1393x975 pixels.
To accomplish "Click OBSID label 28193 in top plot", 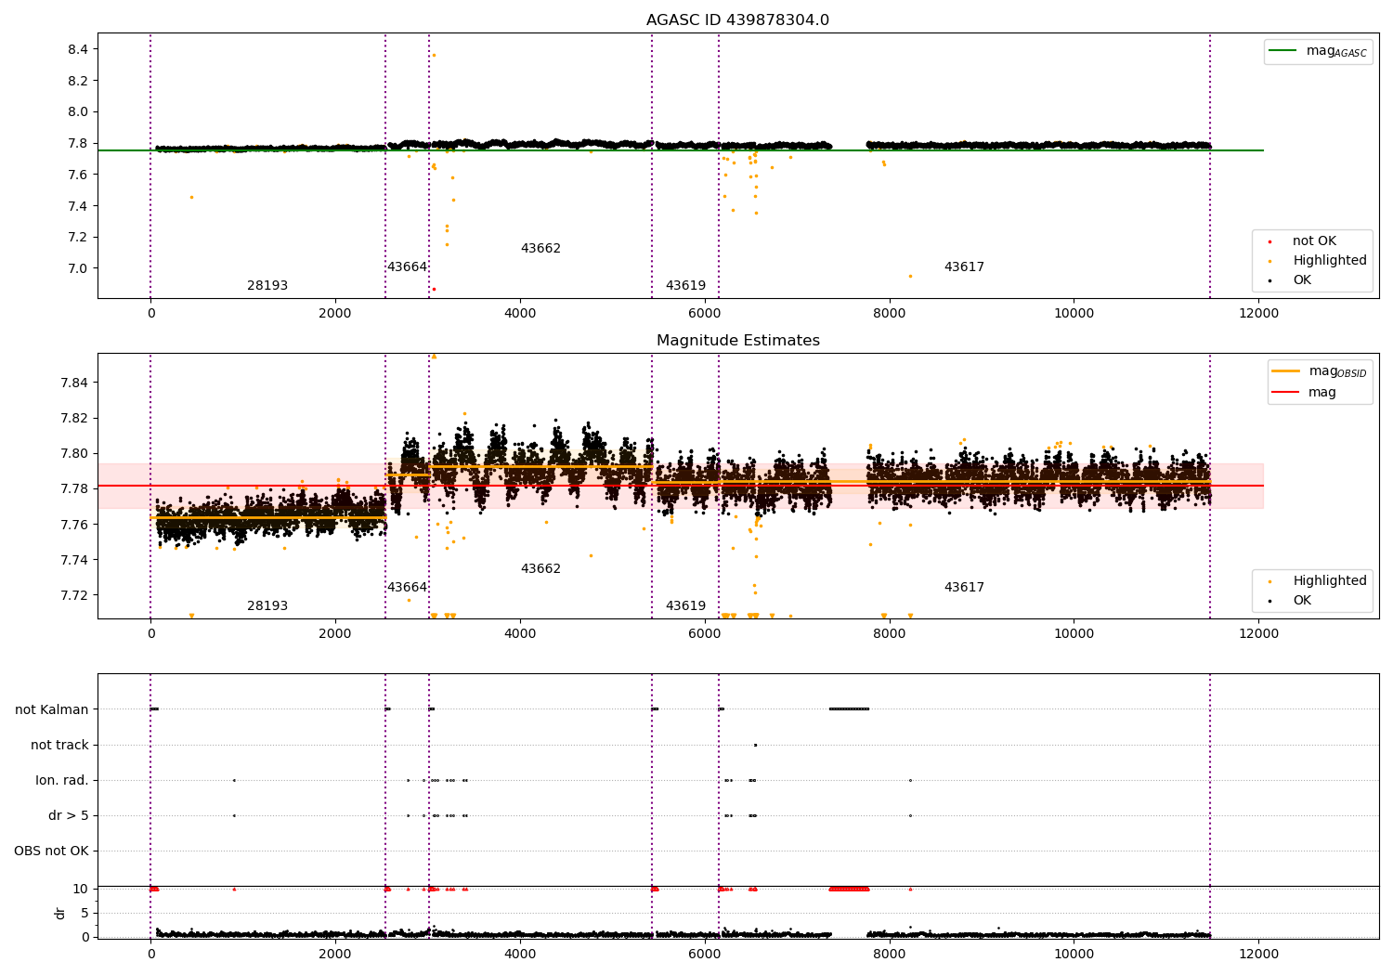I will pyautogui.click(x=267, y=286).
